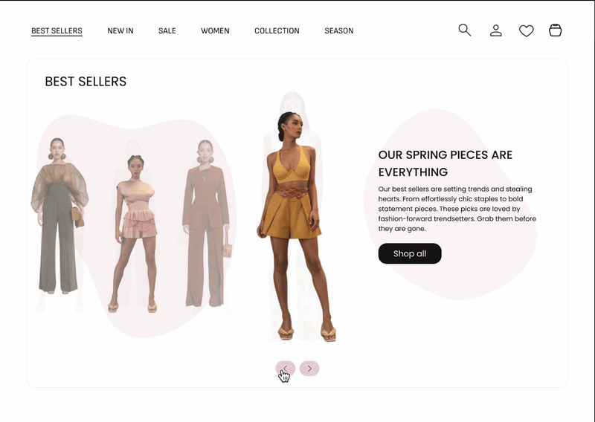Click the BEST SELLERS section heading
Viewport: 595px width, 422px height.
(x=86, y=81)
